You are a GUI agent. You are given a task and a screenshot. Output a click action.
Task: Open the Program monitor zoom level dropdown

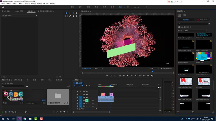98,68
